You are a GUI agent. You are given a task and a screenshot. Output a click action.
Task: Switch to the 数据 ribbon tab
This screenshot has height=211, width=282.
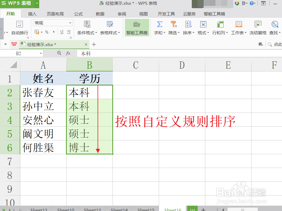100,14
